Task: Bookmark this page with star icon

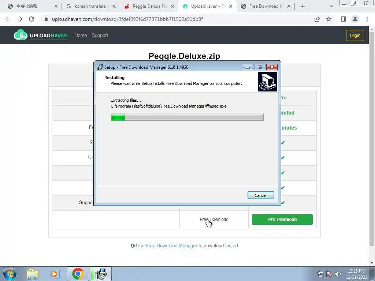Action: (x=329, y=19)
